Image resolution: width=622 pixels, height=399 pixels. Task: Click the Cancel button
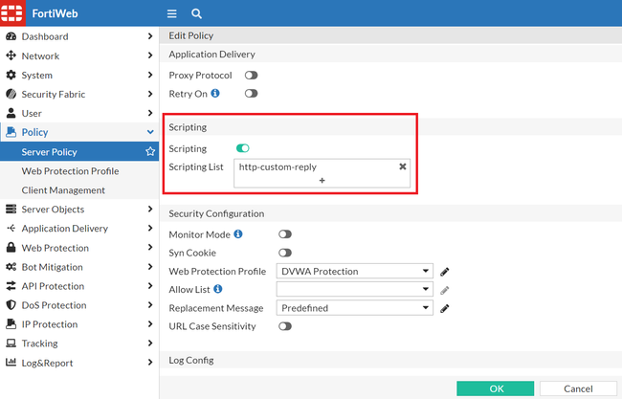click(578, 388)
